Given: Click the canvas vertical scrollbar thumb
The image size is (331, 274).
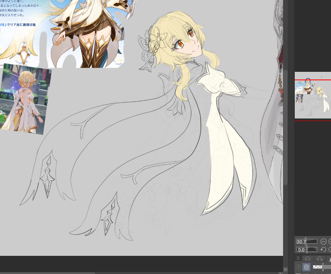Looking at the screenshot, I should click(x=285, y=128).
